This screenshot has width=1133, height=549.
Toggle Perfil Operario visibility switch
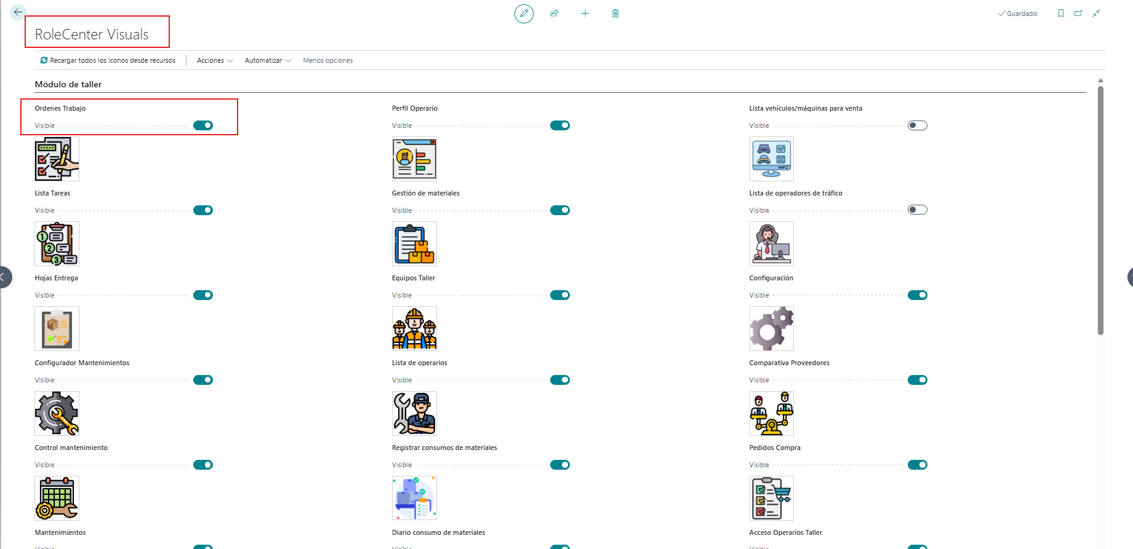tap(560, 125)
